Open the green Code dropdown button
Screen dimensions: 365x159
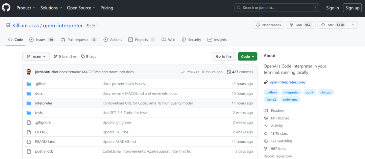247,56
